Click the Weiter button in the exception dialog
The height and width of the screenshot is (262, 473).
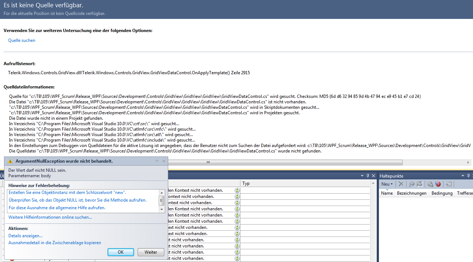151,252
